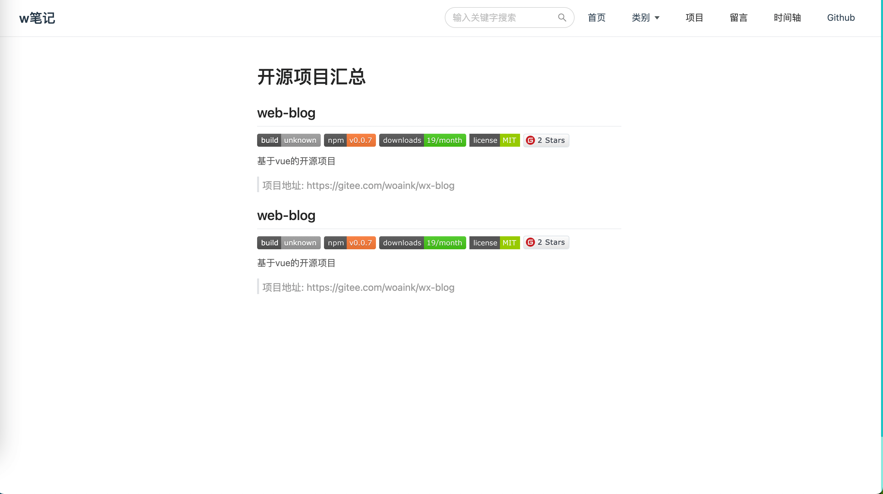Click second Gitee 2 Stars badge
883x494 pixels.
(x=546, y=242)
